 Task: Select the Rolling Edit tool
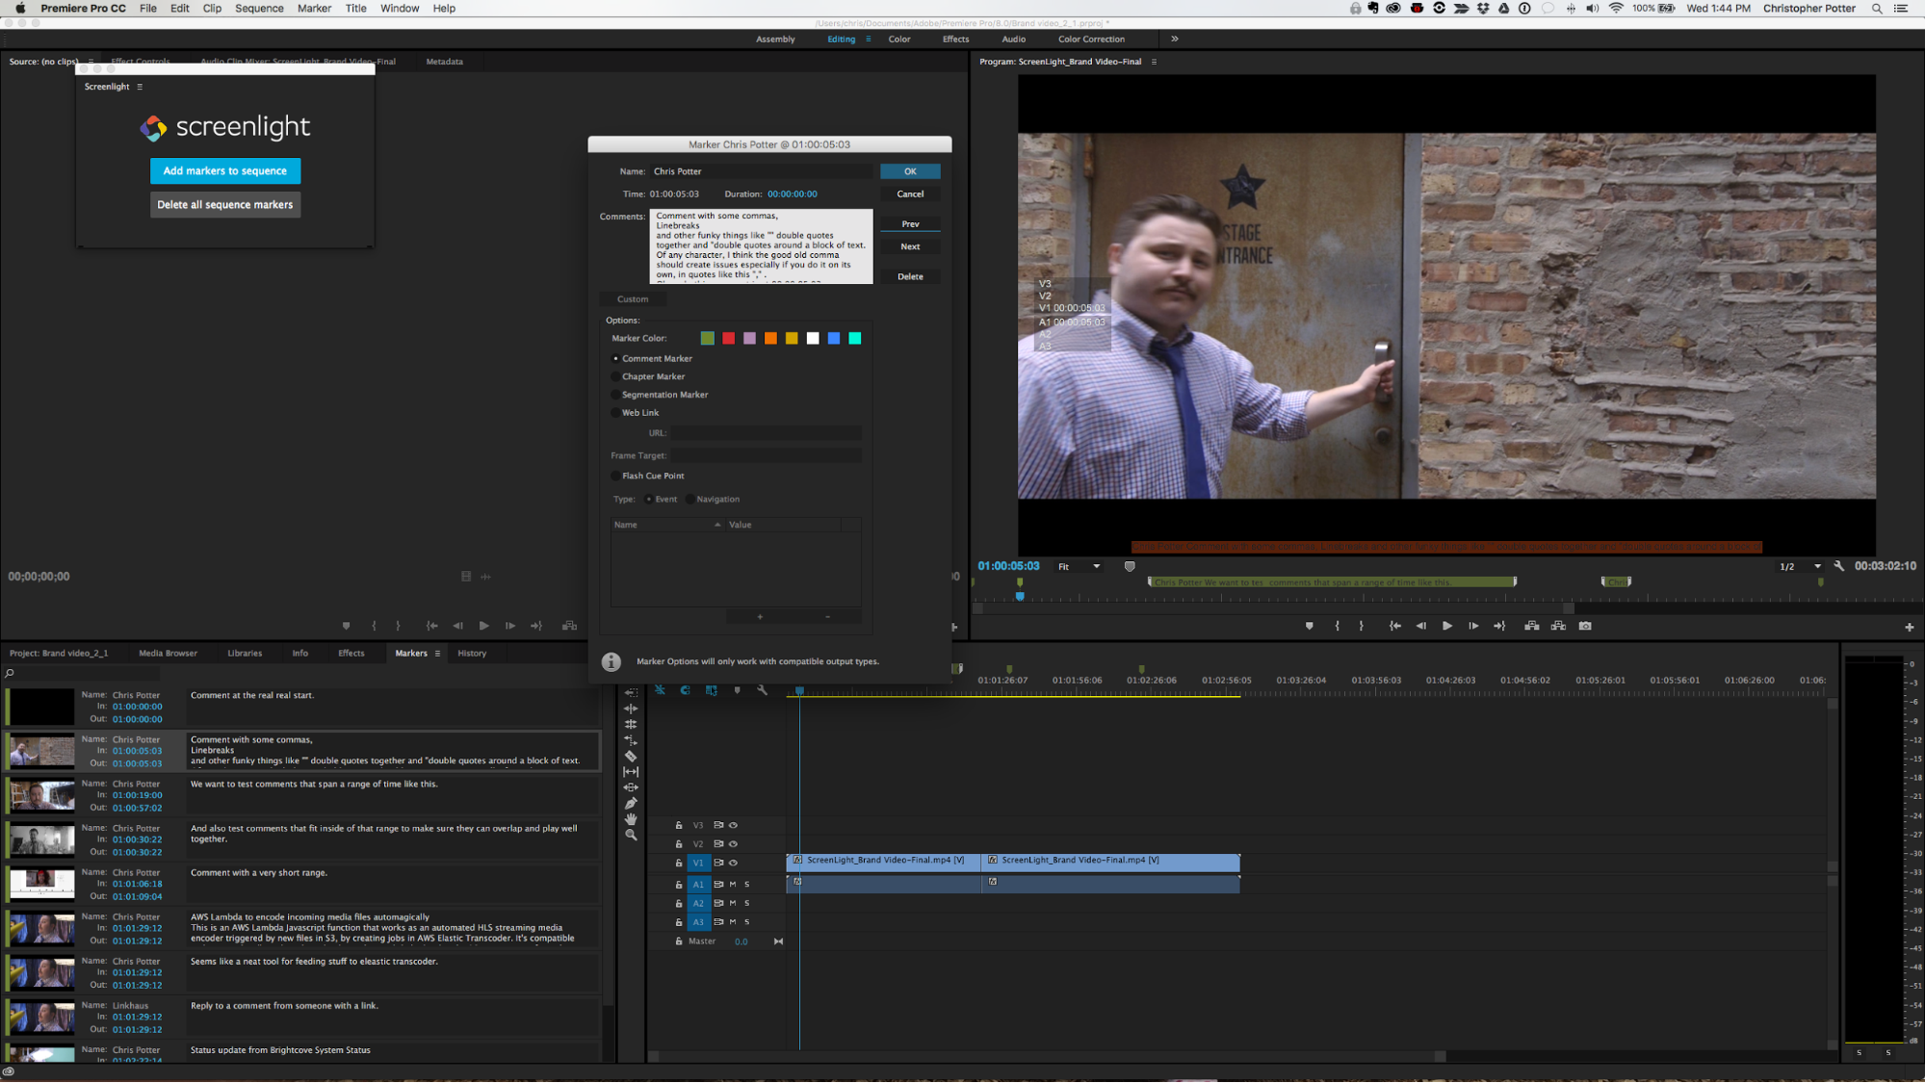coord(631,724)
